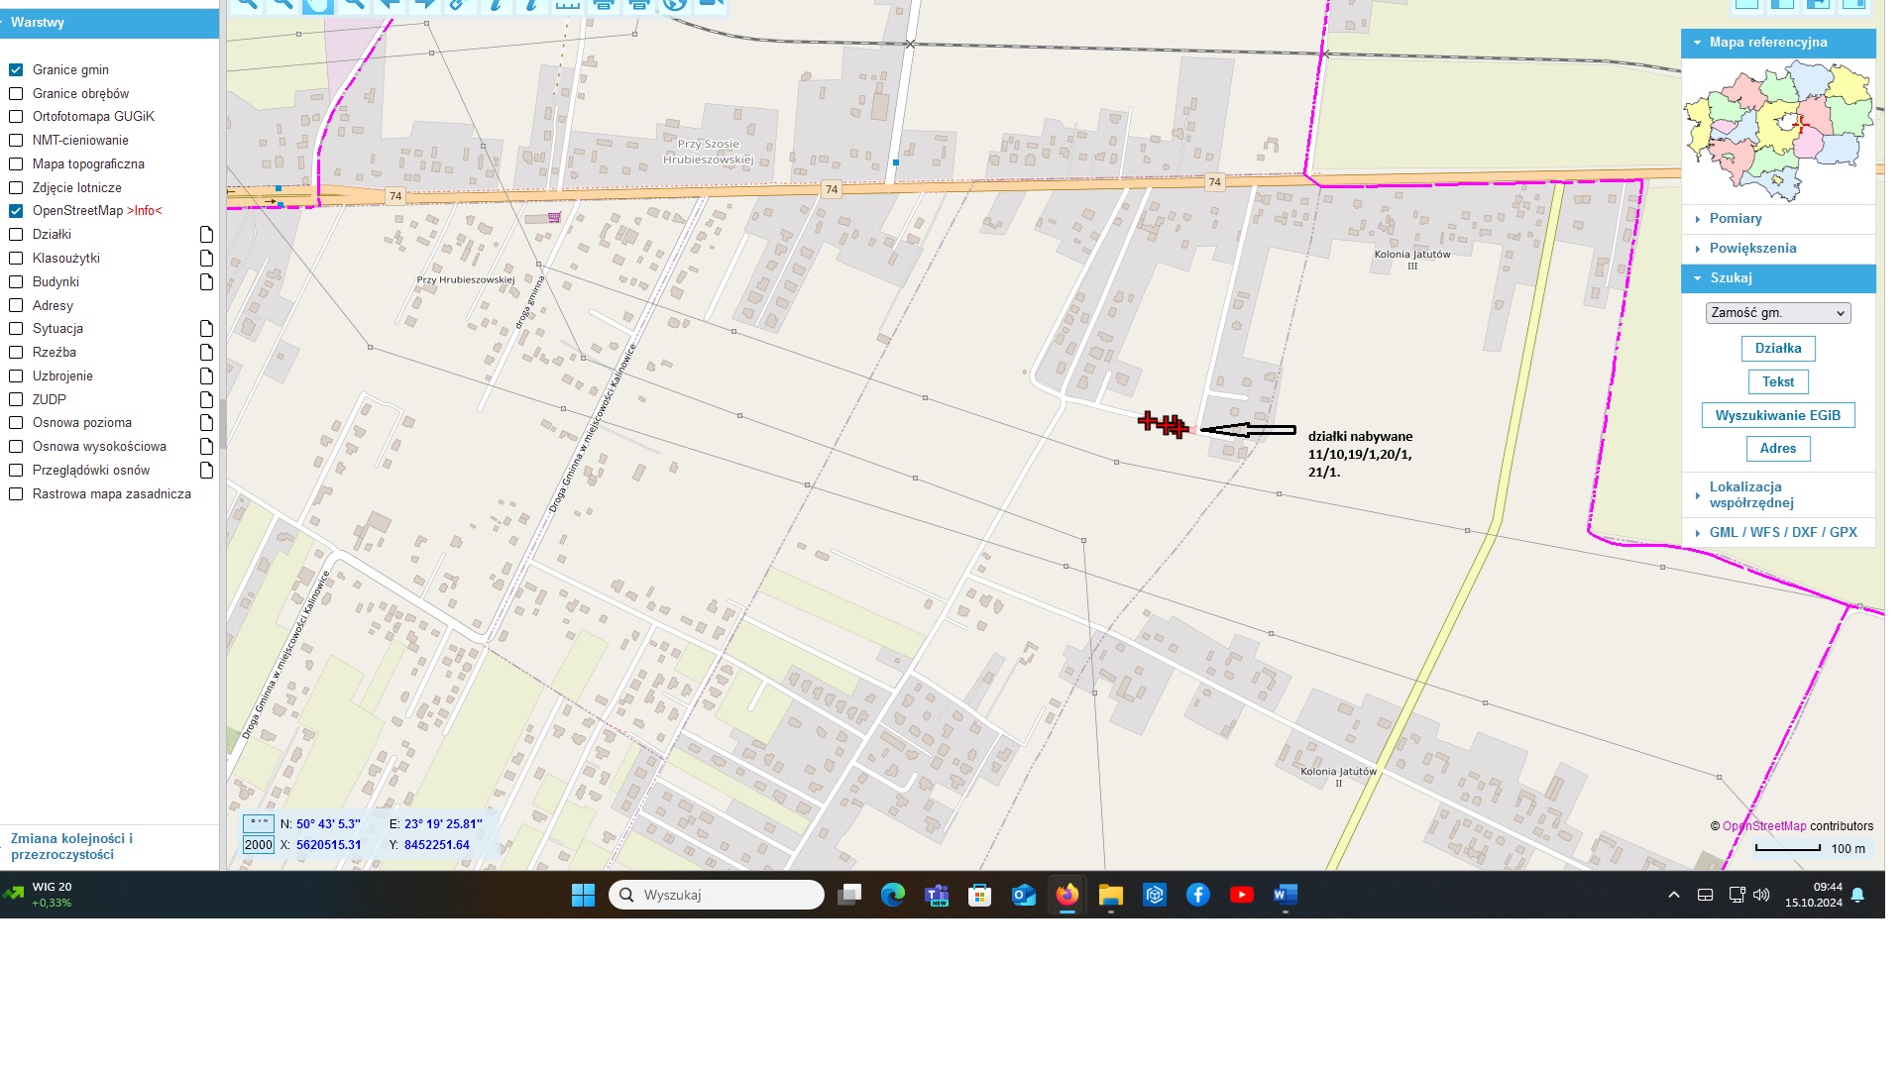The width and height of the screenshot is (1904, 1072).
Task: Click the Wyszukiwanie EGiB button
Action: coord(1777,416)
